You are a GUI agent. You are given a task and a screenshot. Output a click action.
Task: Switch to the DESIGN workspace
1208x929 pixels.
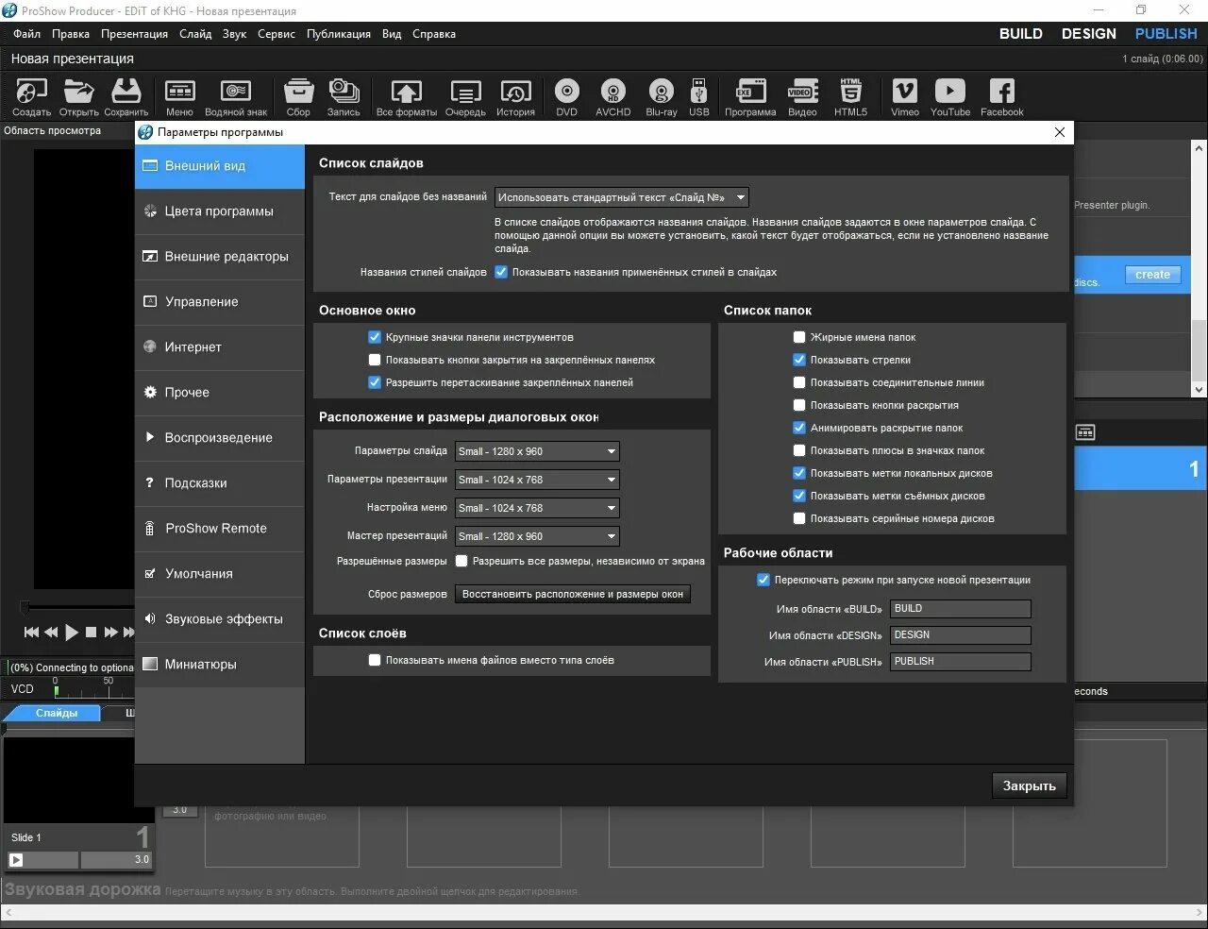tap(1089, 34)
